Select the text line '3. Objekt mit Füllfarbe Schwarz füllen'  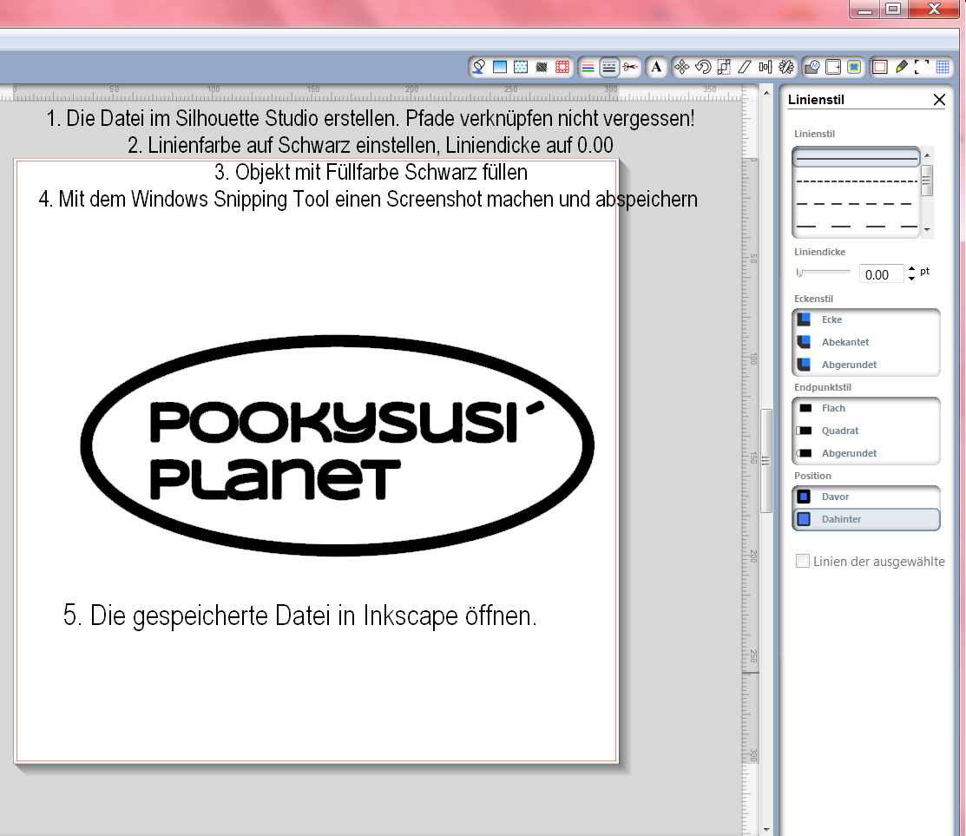pyautogui.click(x=371, y=173)
